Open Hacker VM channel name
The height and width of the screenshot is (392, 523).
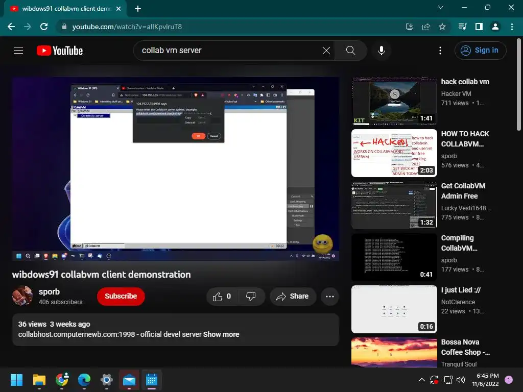(456, 94)
